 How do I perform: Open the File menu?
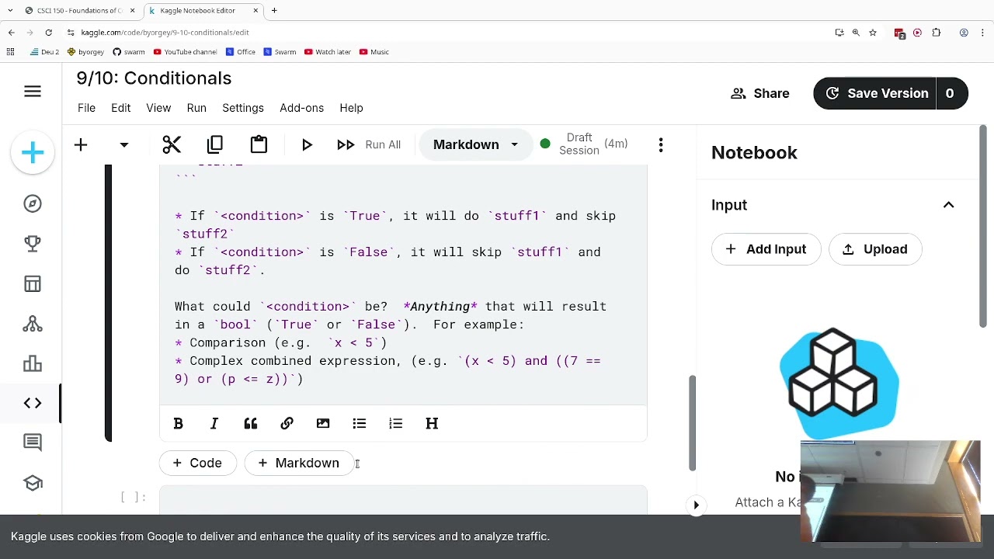[x=86, y=108]
